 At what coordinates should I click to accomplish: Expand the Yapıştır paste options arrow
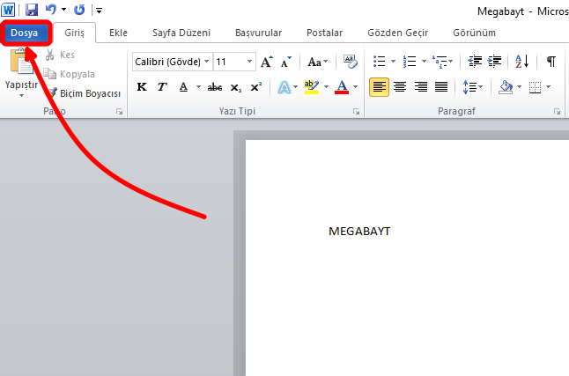point(20,95)
